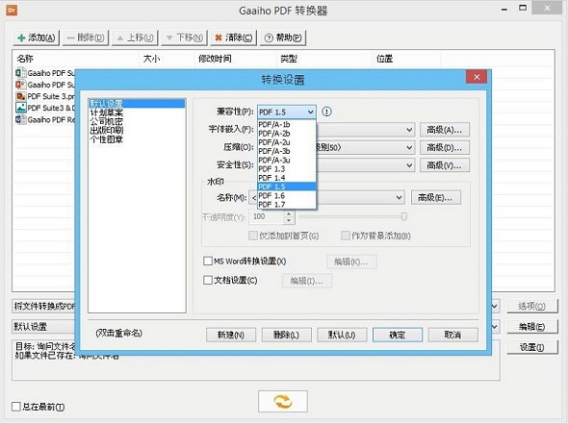Viewport: 568px width, 424px height.
Task: Click the font embedding Advanced (高级A) button
Action: (445, 130)
